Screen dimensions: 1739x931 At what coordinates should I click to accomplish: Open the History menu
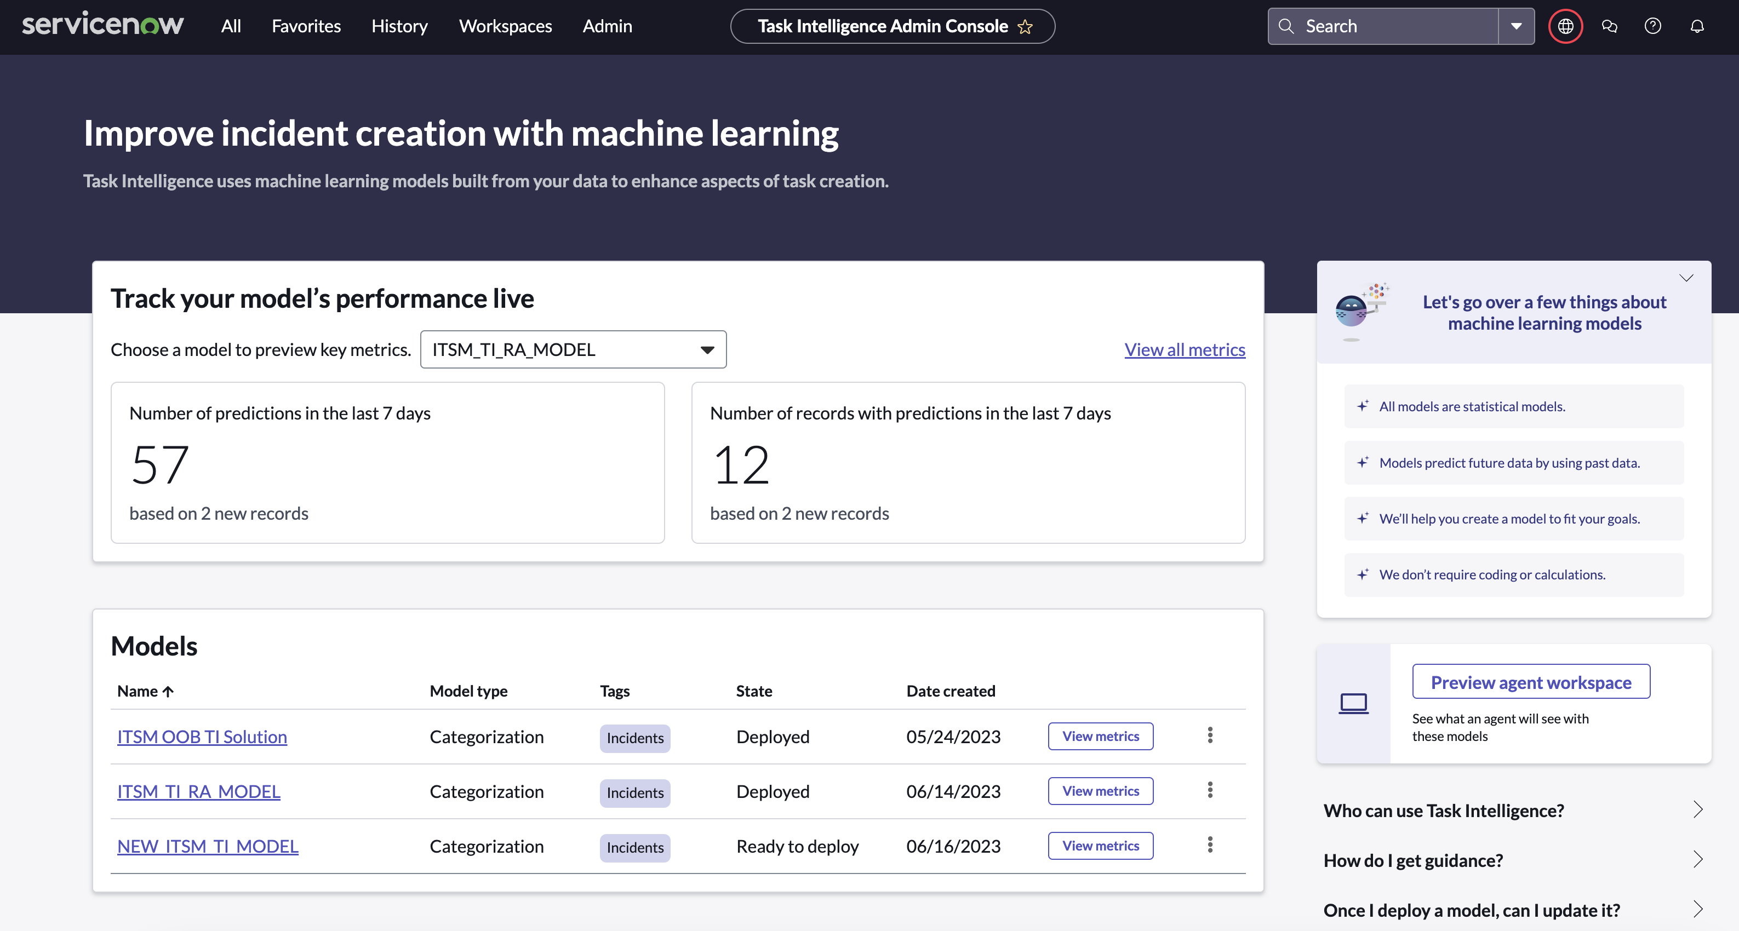click(399, 26)
